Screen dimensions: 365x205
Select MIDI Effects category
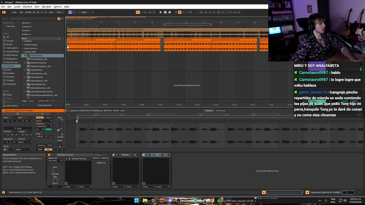pyautogui.click(x=12, y=55)
